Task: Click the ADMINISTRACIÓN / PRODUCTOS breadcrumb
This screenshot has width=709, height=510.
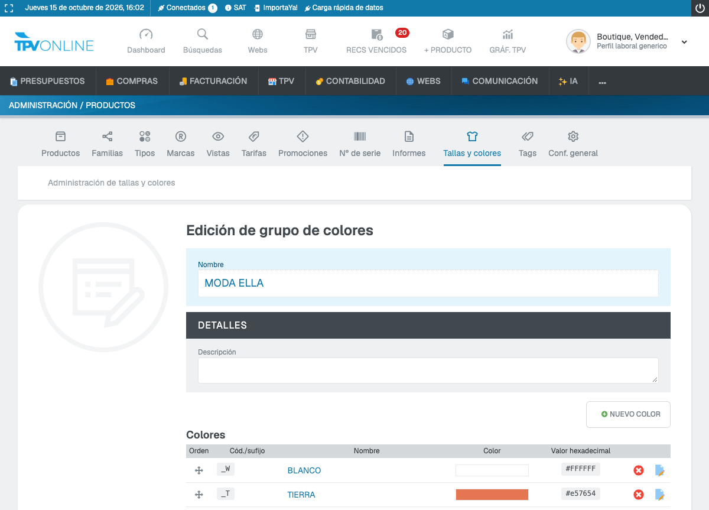Action: [x=72, y=105]
